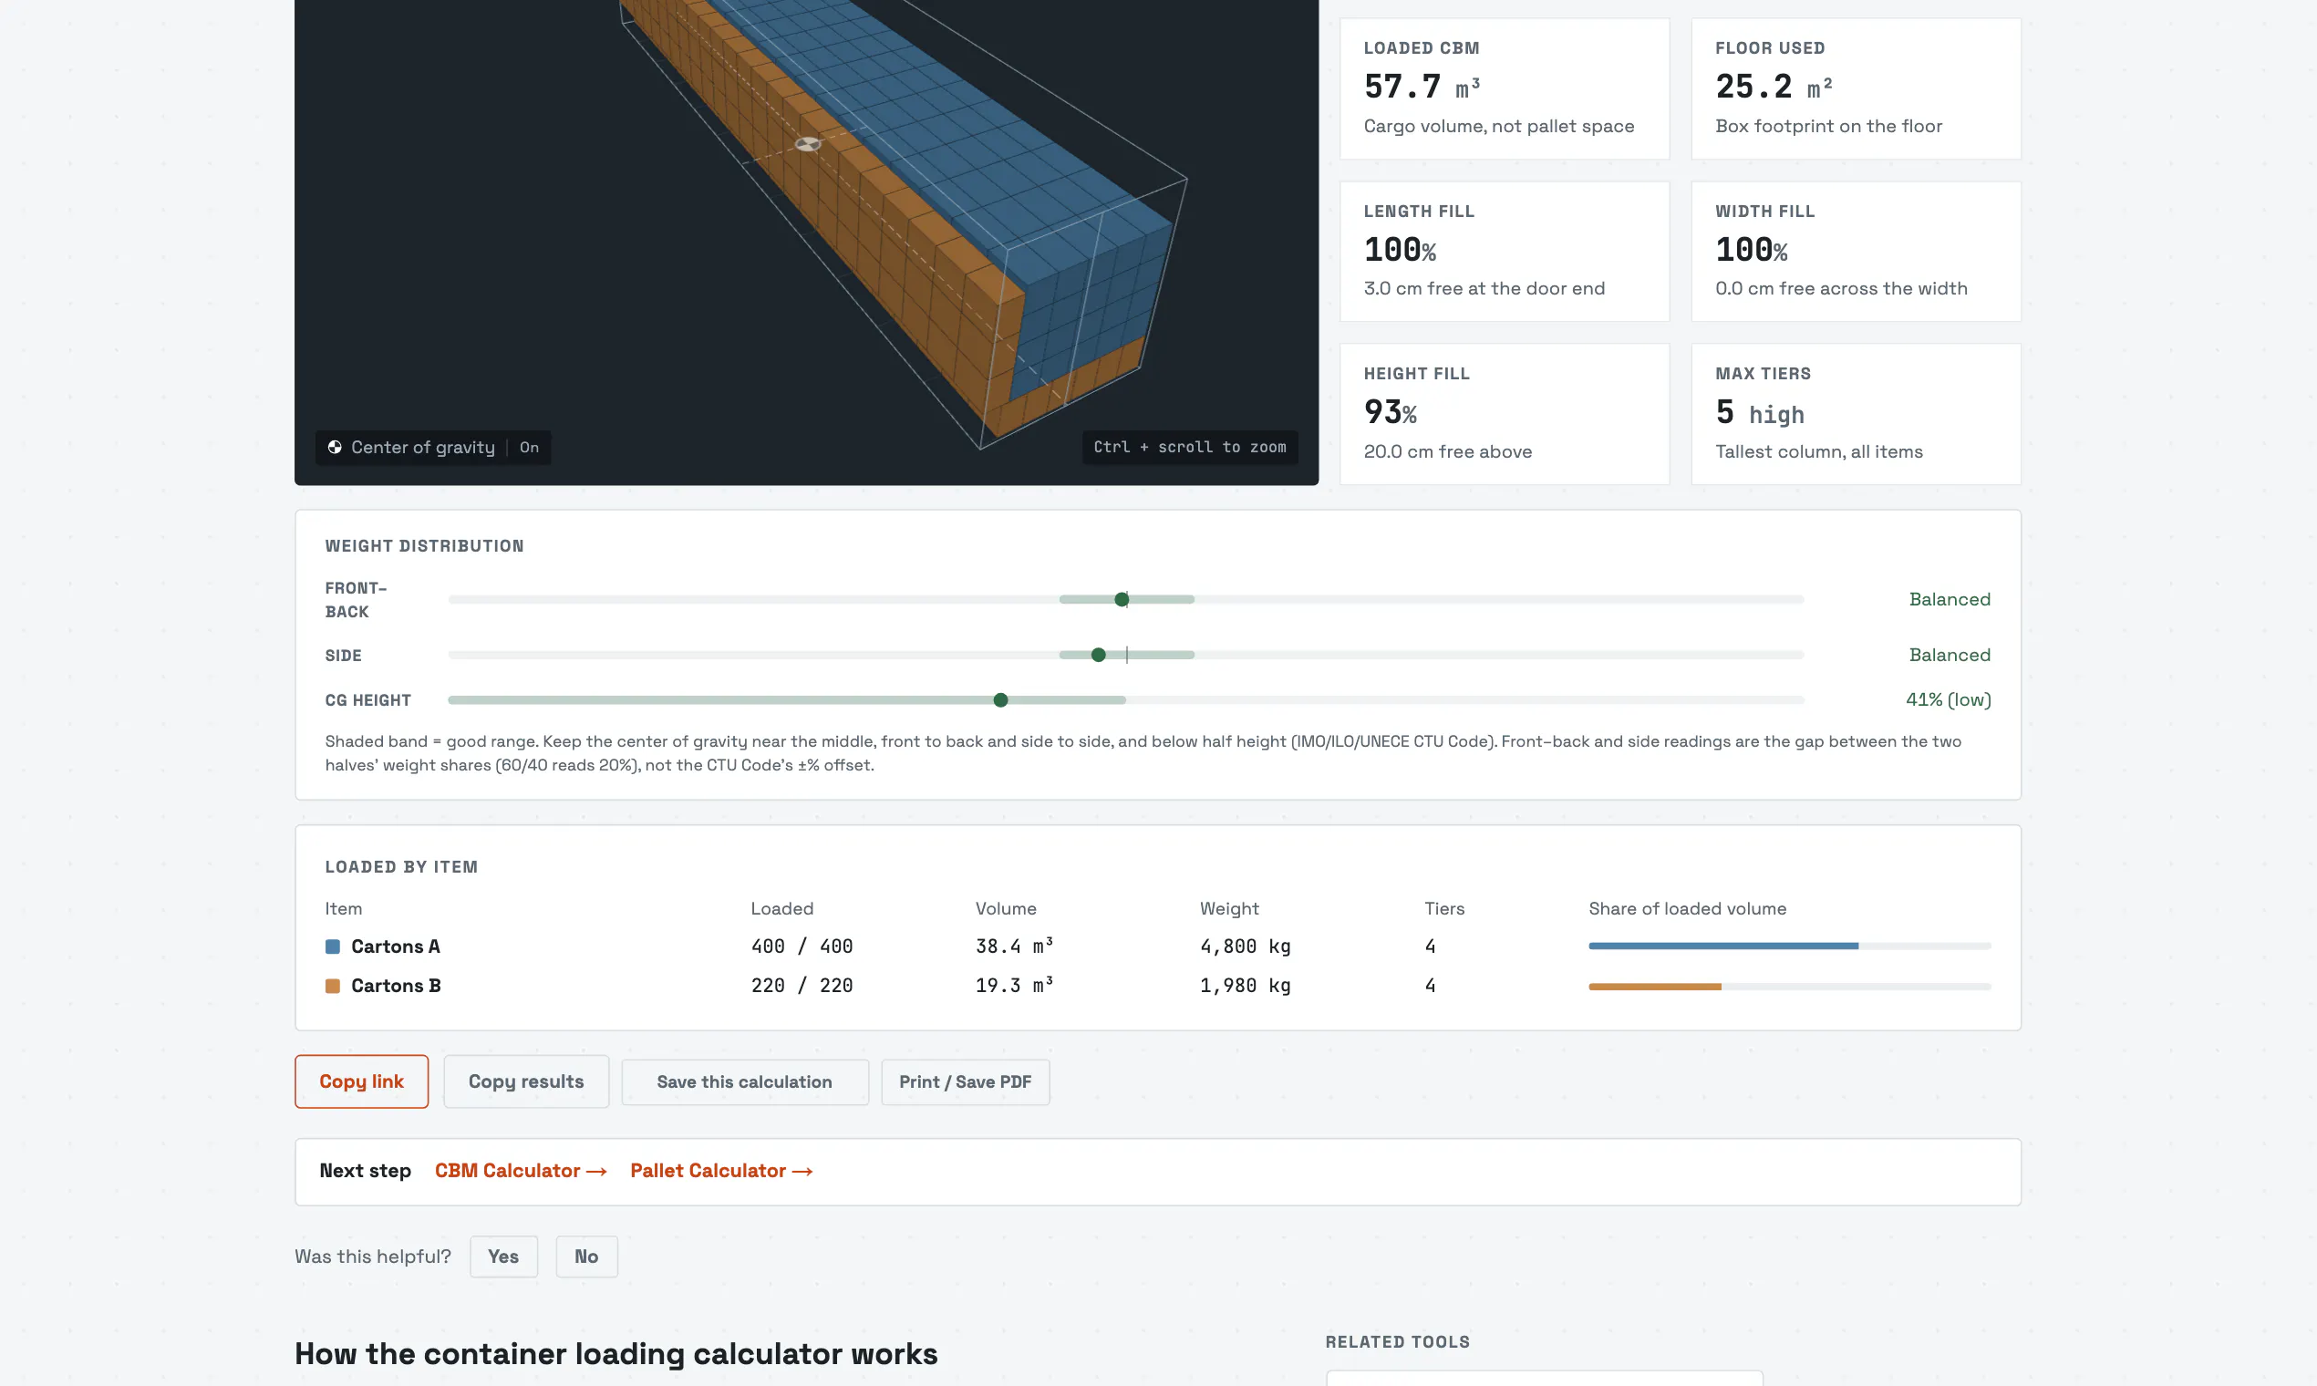Answer No to Was this helpful
The width and height of the screenshot is (2317, 1386).
586,1257
